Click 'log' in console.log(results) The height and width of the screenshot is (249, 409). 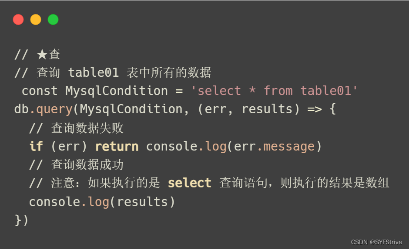click(x=99, y=202)
